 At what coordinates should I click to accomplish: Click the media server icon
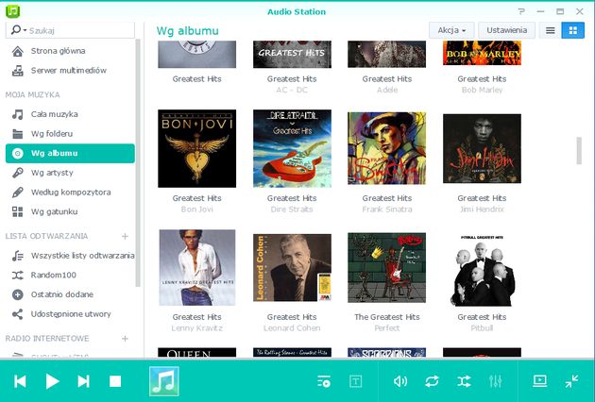coord(17,71)
